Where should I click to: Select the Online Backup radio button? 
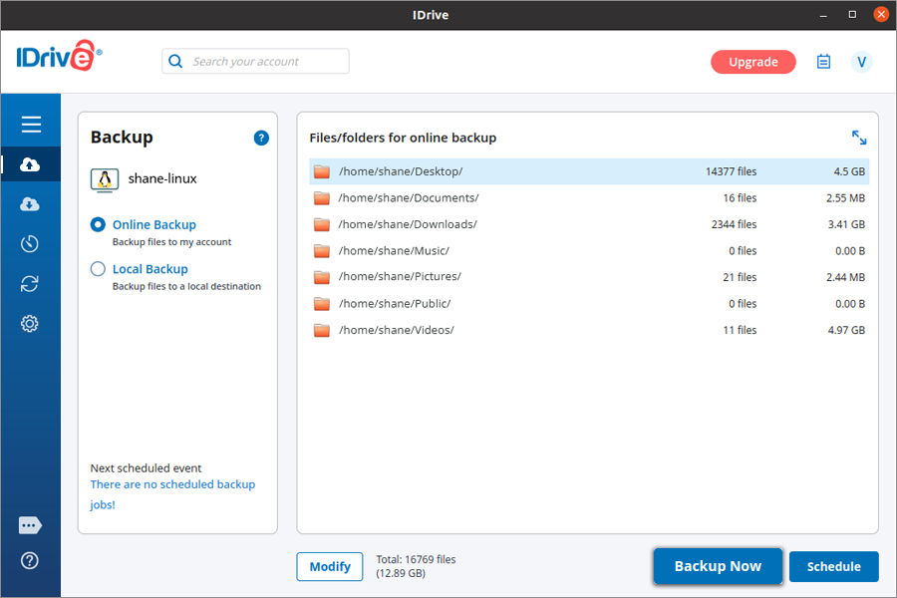click(x=98, y=225)
